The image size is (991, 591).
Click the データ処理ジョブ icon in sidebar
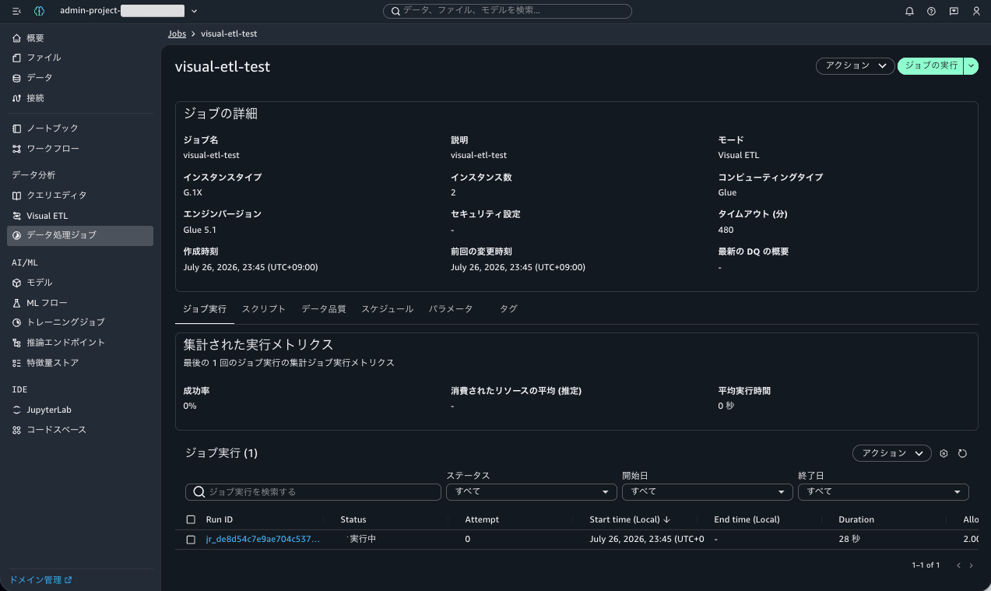click(17, 235)
